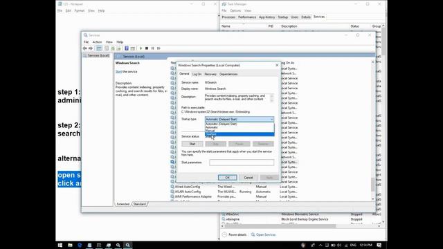Open Edit menu in Notepad
Screen dimensions: 443x249
coord(68,11)
